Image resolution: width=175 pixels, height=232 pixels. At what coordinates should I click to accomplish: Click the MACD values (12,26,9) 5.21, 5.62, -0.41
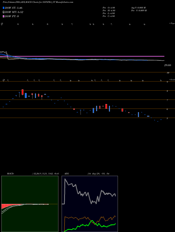click(x=45, y=174)
